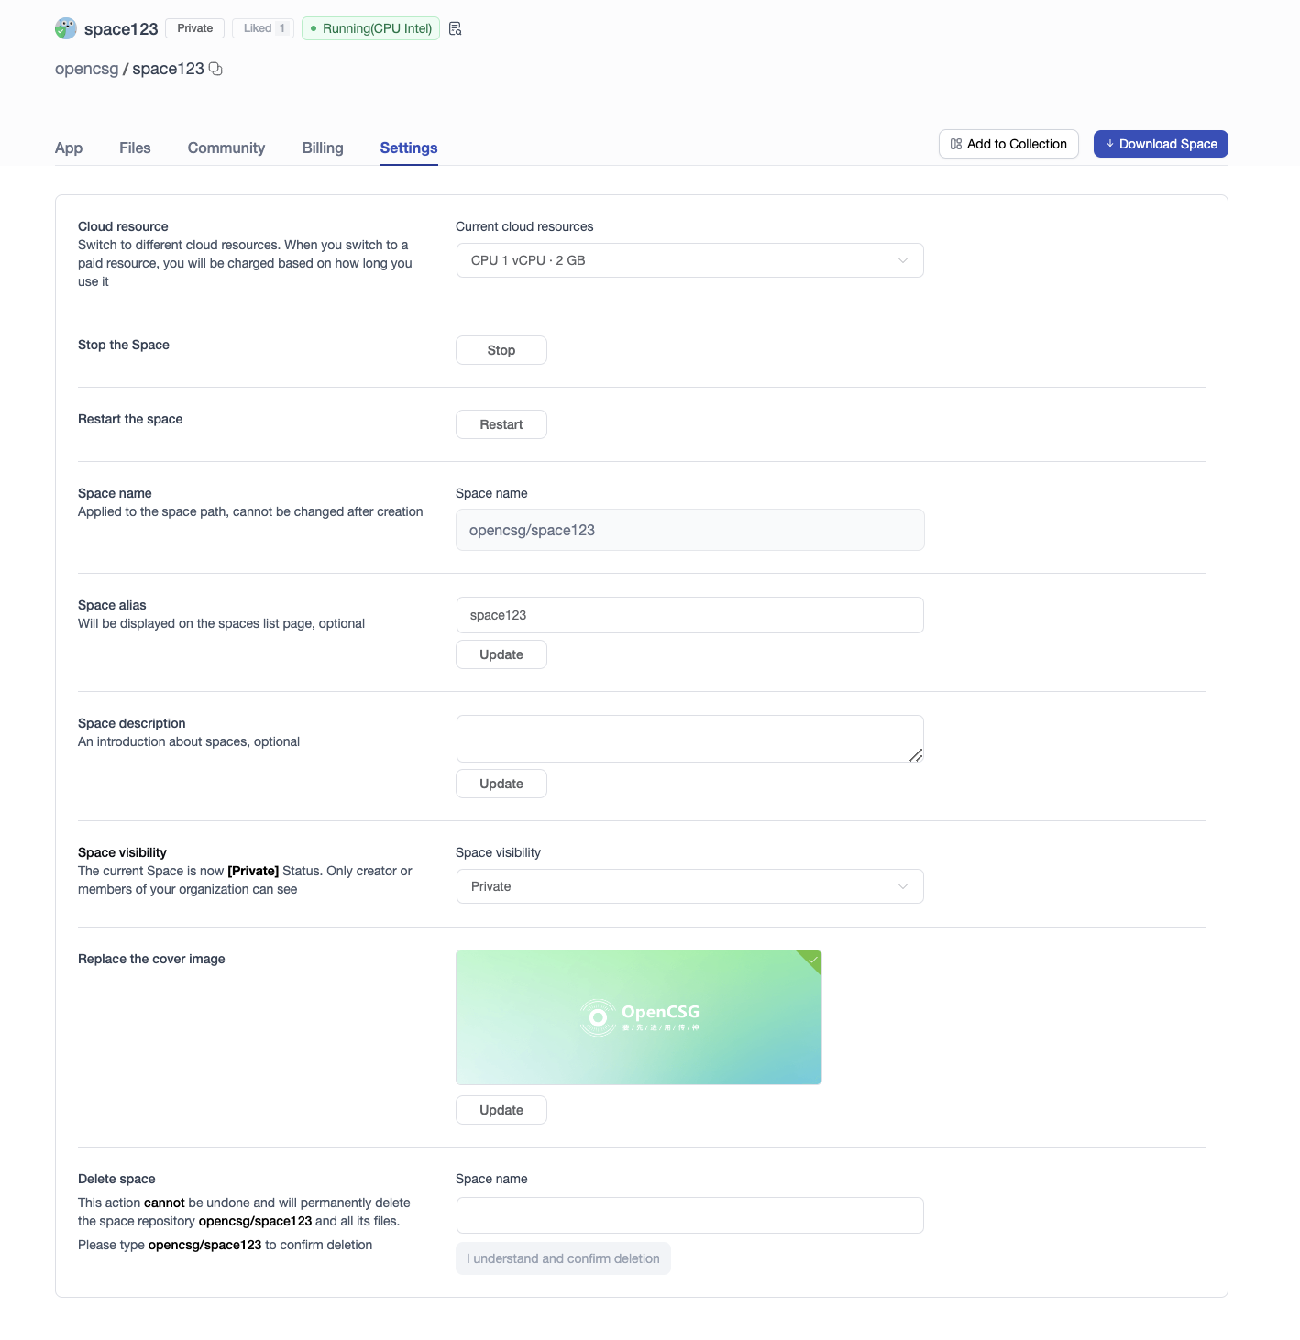
Task: Click the Running(CPU Intel) status pill
Action: tap(370, 28)
